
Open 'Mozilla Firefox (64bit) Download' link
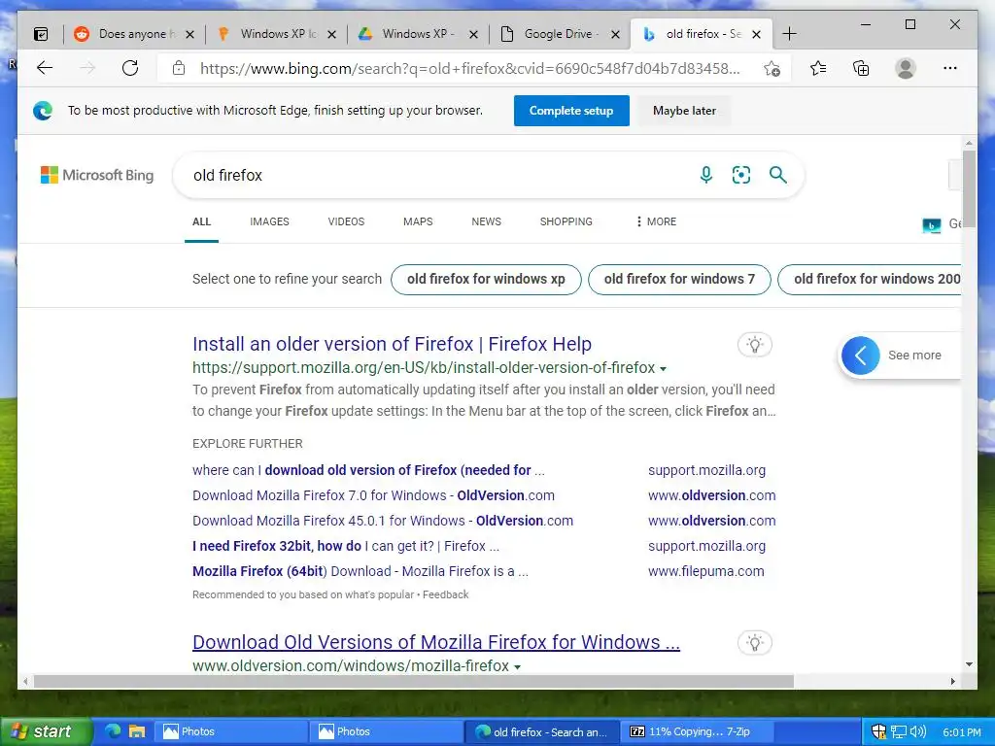coord(360,571)
